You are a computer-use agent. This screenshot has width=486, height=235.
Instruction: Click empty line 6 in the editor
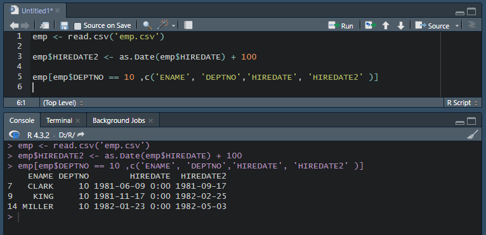coord(235,87)
